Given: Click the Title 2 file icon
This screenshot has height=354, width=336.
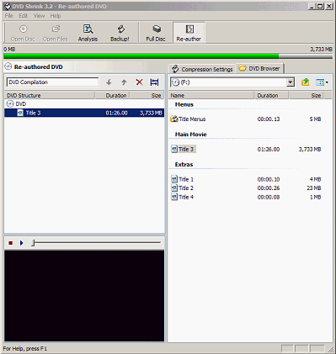Looking at the screenshot, I should (x=174, y=188).
